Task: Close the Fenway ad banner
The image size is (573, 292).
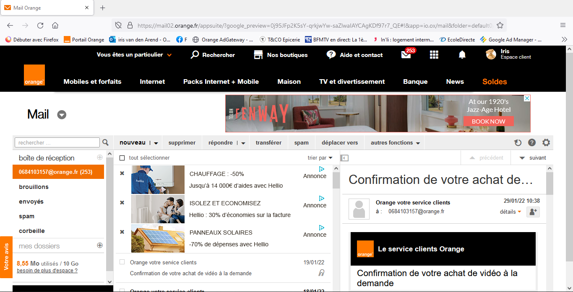Action: click(527, 98)
